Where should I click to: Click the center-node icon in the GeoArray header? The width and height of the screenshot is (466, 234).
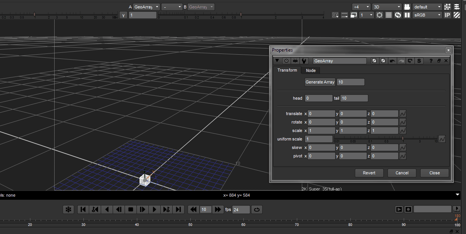click(x=411, y=60)
